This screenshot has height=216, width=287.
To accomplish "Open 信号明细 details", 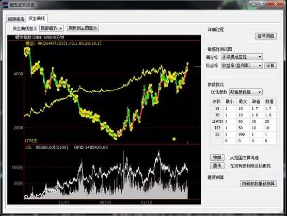I will click(x=266, y=36).
